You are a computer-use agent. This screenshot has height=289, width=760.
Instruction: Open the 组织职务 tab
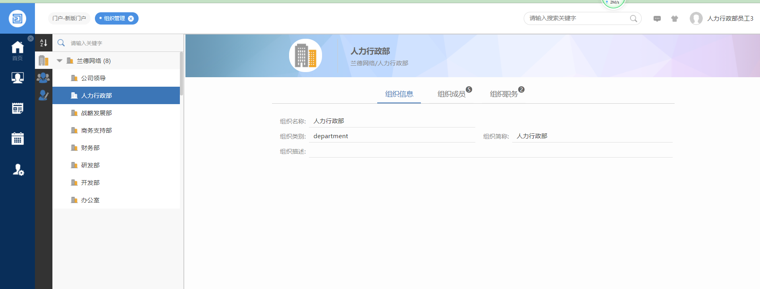503,94
